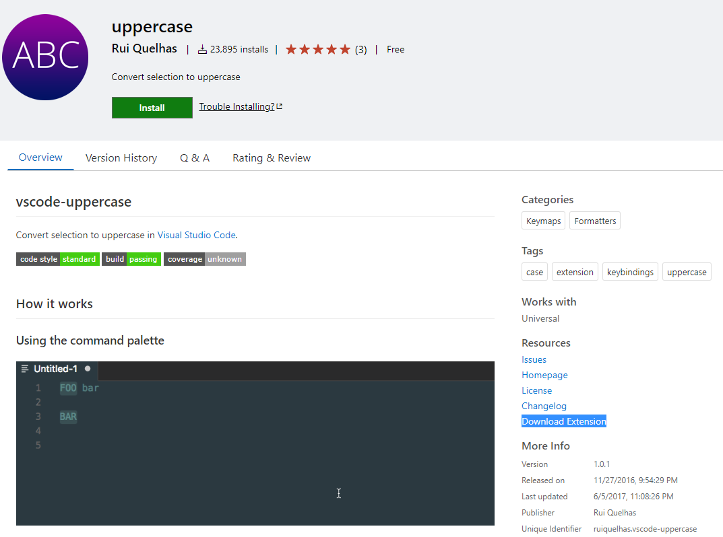
Task: Open the Trouble Installing? link
Action: (241, 106)
